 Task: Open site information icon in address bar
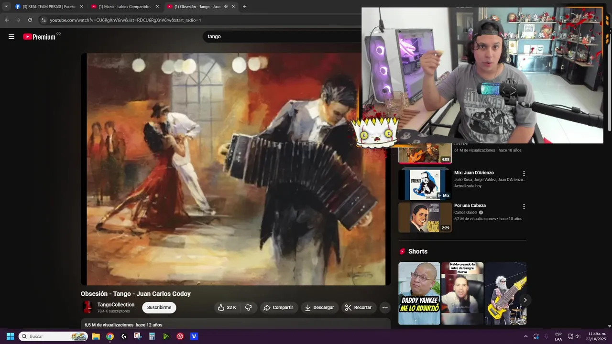click(x=44, y=20)
